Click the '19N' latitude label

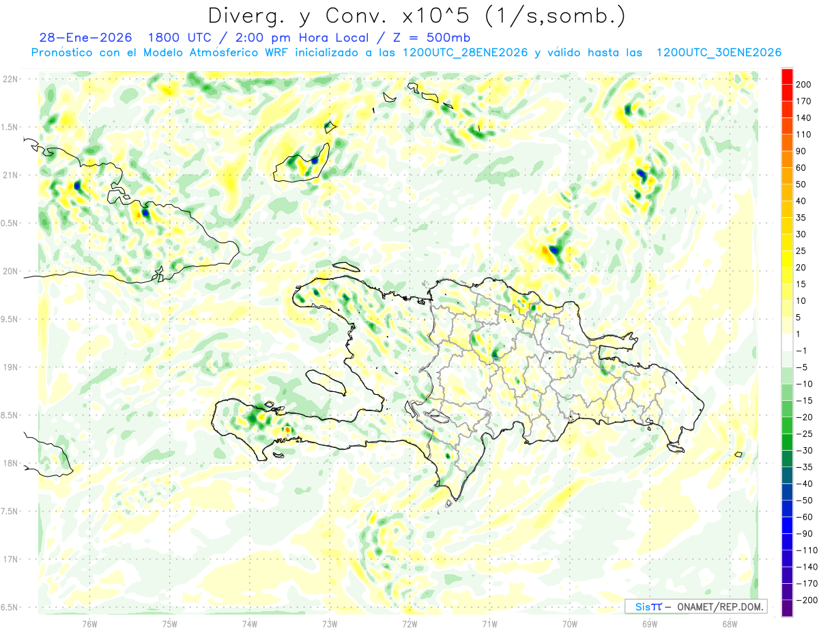11,367
